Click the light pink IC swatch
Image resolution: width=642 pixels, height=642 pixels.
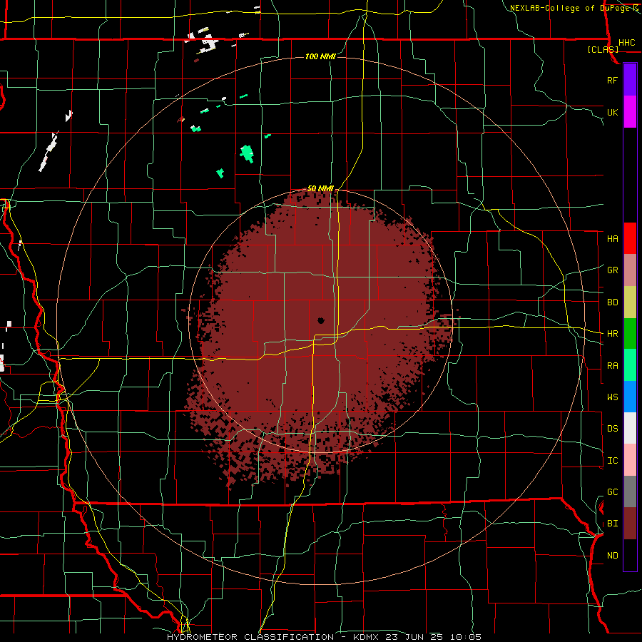[x=630, y=460]
